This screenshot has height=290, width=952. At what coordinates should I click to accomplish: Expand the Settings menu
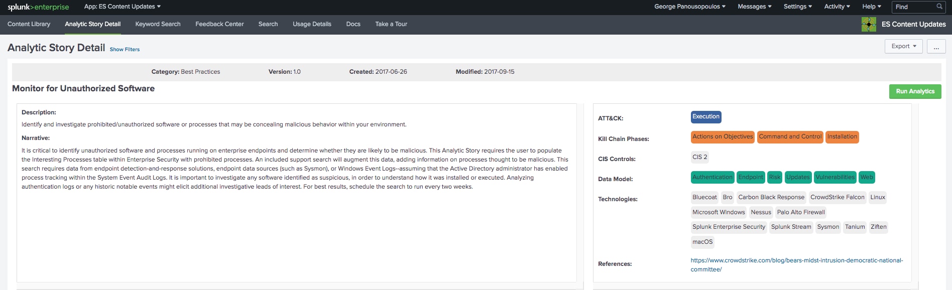click(798, 7)
